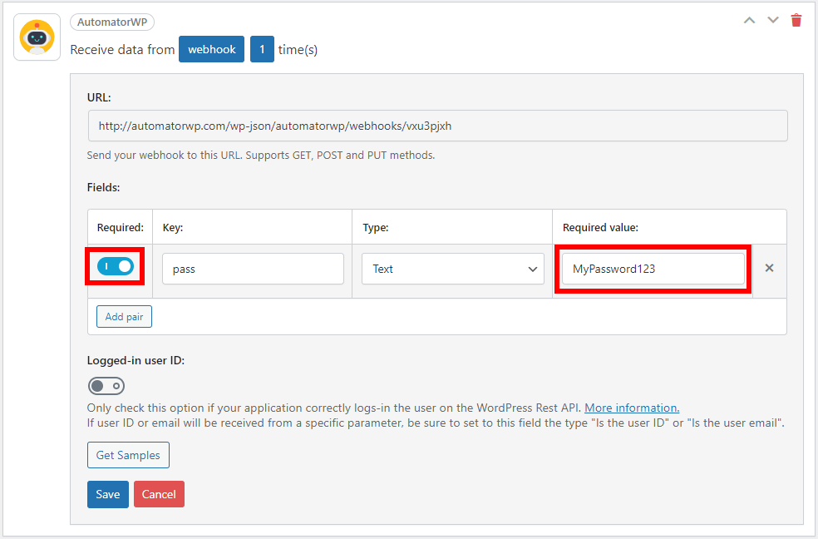
Task: Click the AutomatorWP robot logo icon
Action: coord(37,37)
